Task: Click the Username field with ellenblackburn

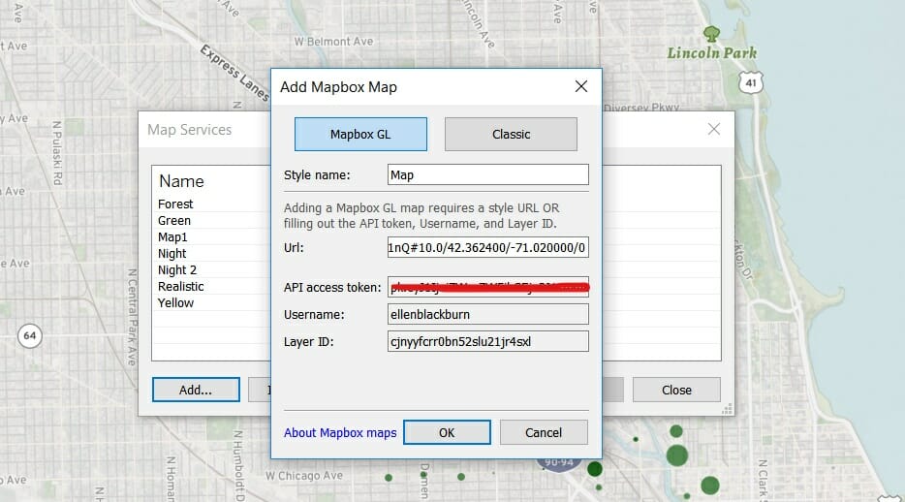Action: click(x=488, y=314)
